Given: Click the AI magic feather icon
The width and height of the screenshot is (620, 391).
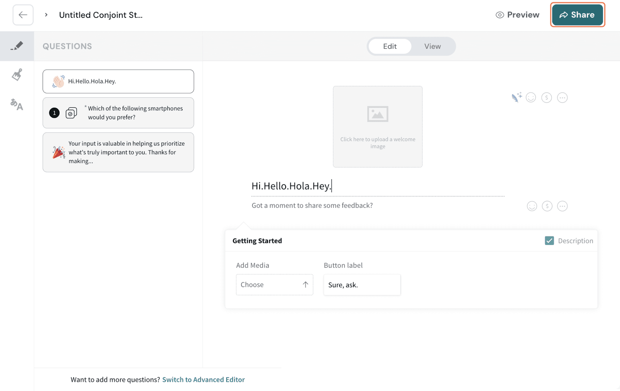Looking at the screenshot, I should (x=516, y=97).
